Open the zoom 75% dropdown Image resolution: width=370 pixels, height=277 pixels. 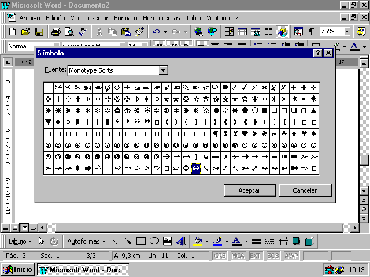tap(347, 31)
